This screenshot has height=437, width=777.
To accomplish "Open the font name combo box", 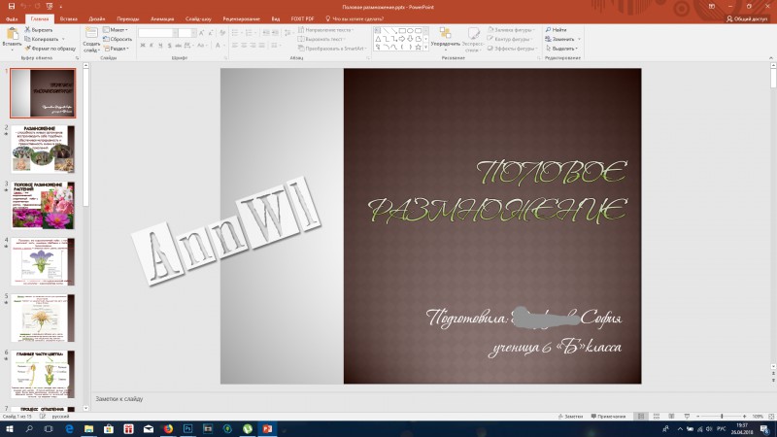I will click(158, 33).
